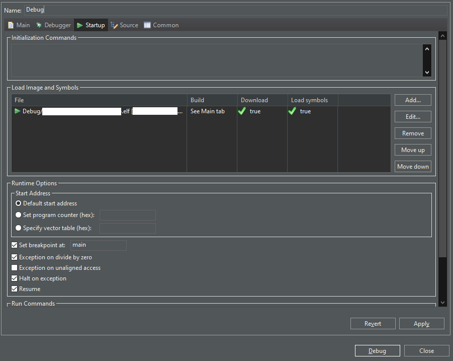Enable Exception on unaligned access
This screenshot has height=361, width=453.
[x=14, y=267]
